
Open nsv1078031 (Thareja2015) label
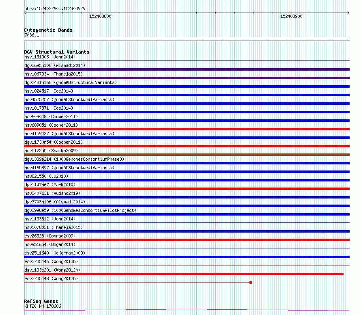point(54,227)
